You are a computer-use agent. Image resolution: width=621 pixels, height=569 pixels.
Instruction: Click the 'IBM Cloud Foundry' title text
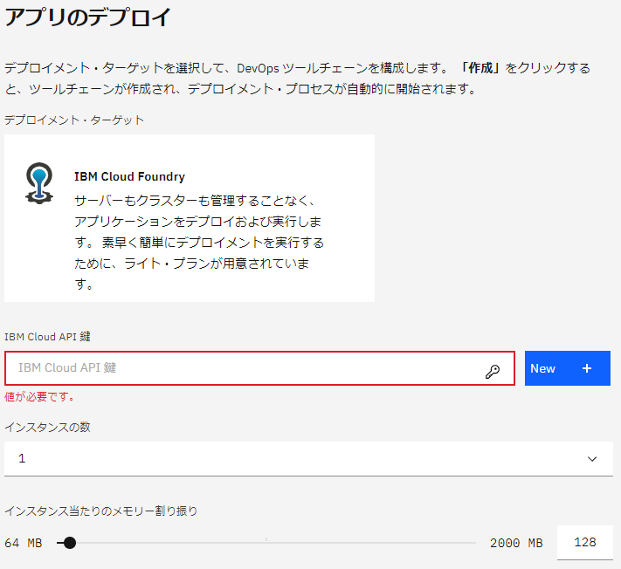[x=129, y=176]
